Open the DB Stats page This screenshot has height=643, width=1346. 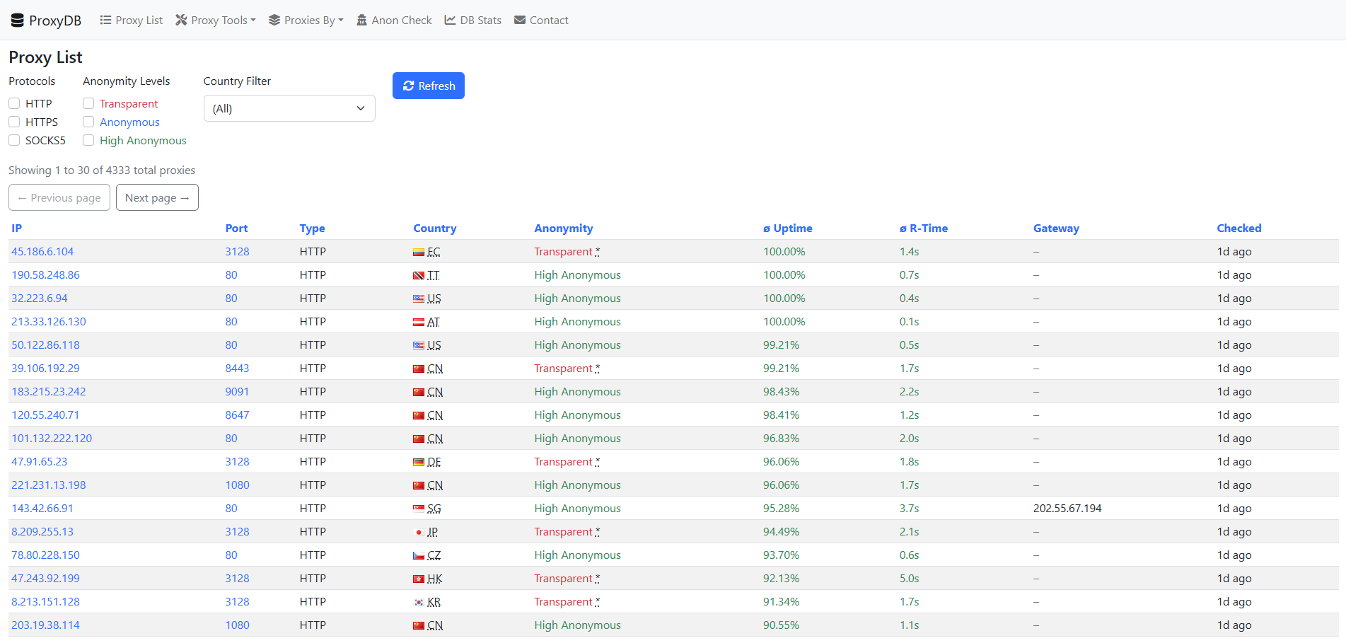click(x=473, y=20)
